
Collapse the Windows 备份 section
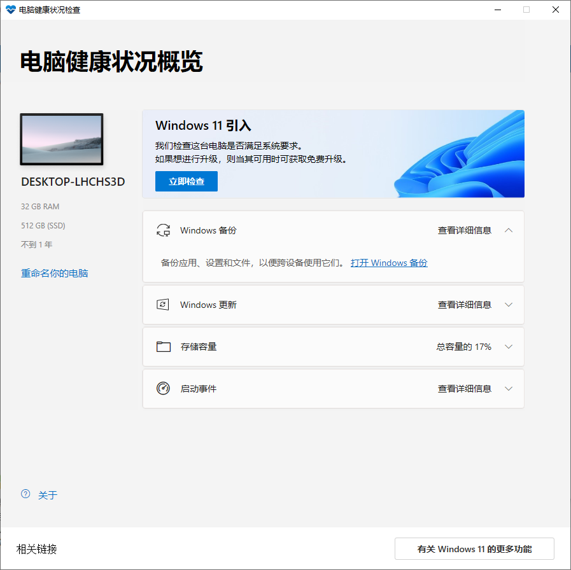tap(508, 230)
